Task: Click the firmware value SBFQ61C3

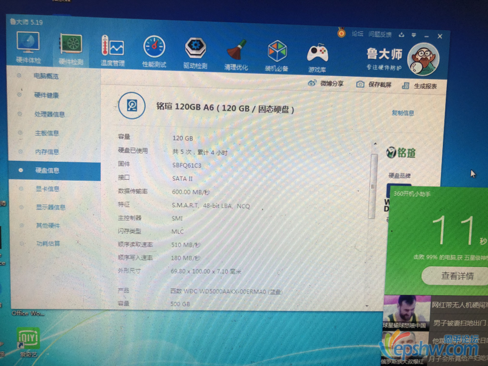Action: click(187, 165)
